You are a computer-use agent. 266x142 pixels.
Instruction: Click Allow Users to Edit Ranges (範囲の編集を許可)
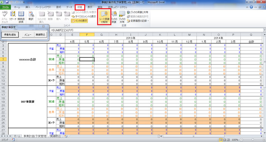pyautogui.click(x=138, y=17)
